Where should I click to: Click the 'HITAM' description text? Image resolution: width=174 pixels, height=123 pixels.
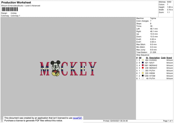(x=152, y=76)
